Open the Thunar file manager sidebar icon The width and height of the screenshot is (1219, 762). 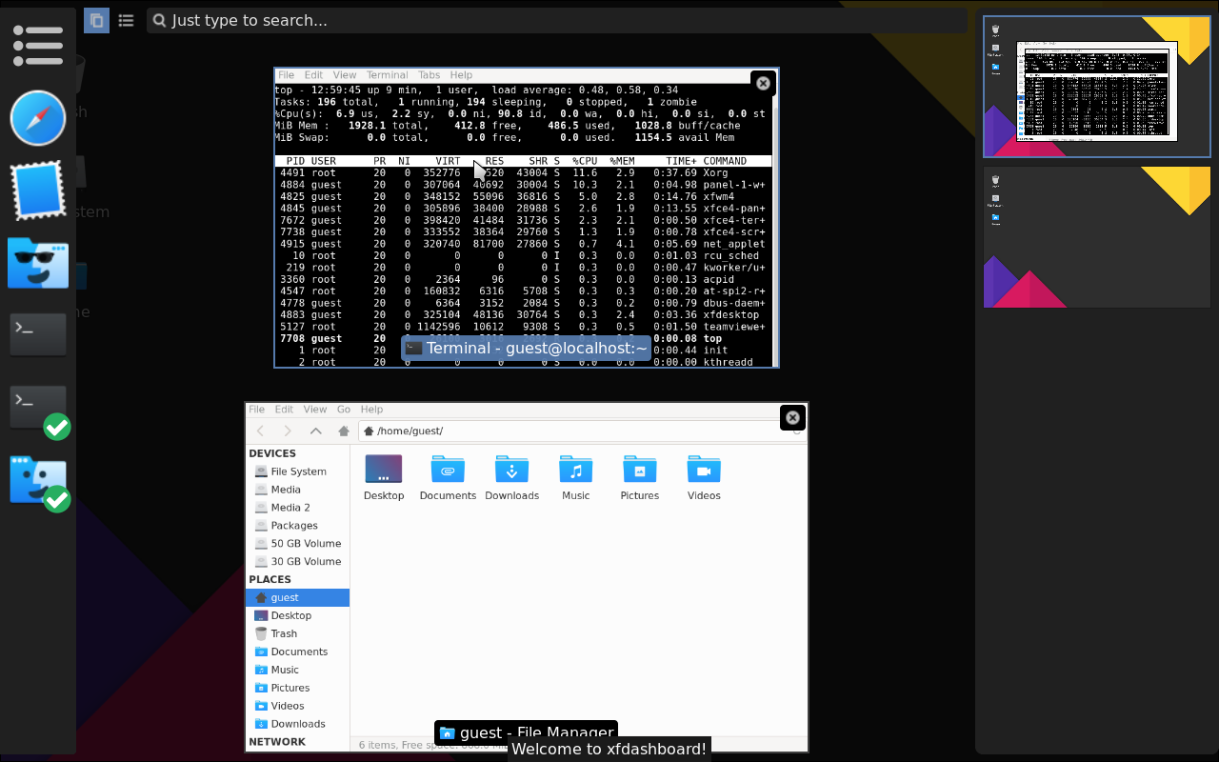[x=37, y=261]
